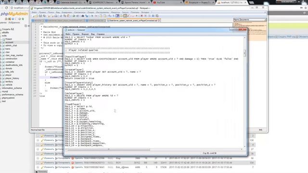Click Блокнот vertical scrollbar thumb

(245, 53)
